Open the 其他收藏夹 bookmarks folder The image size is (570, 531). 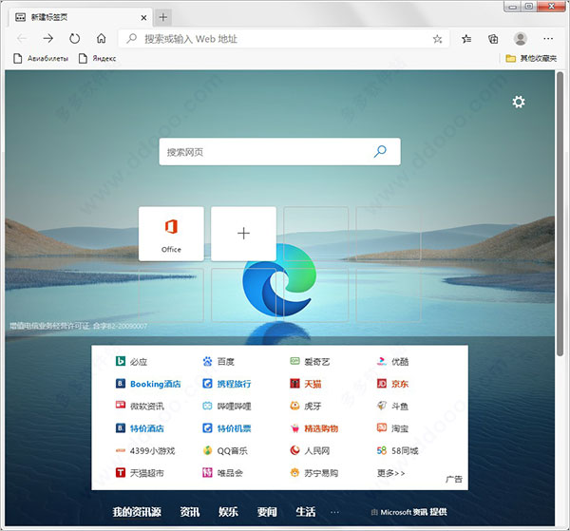point(531,58)
